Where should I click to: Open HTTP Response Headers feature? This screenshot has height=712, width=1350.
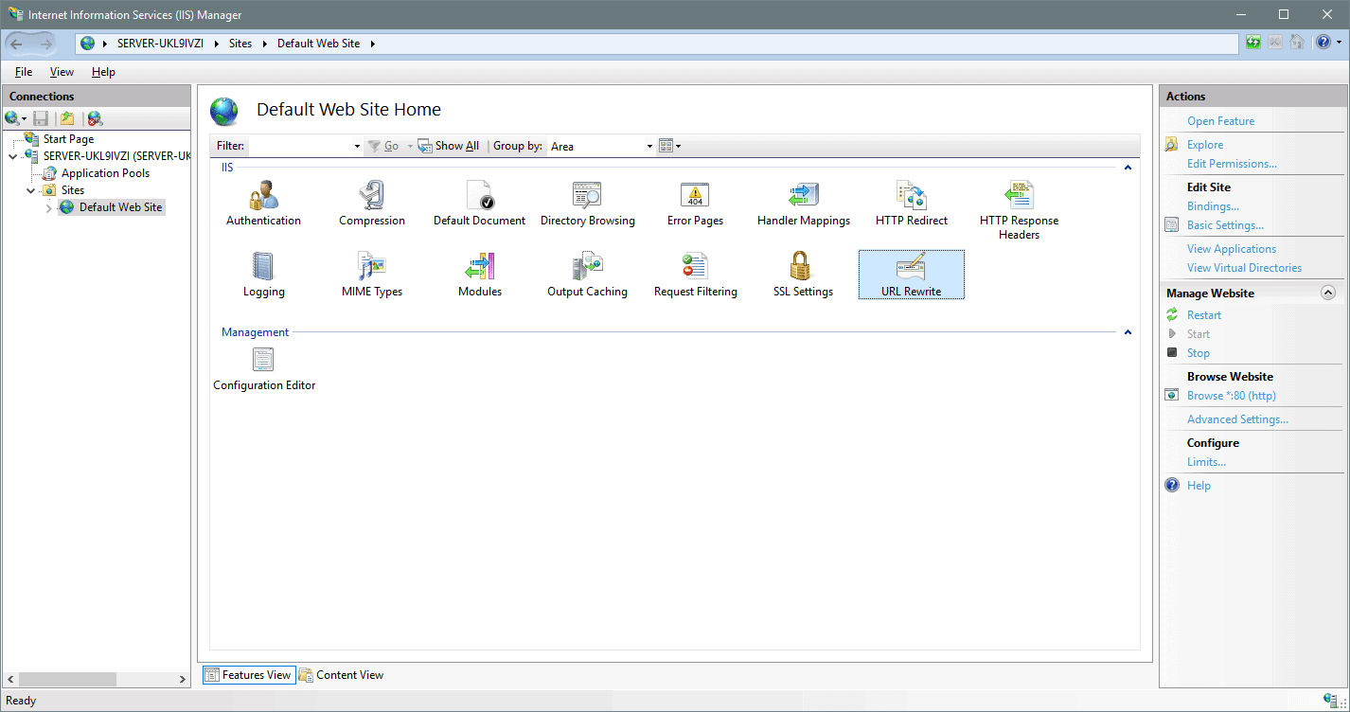[x=1020, y=210]
